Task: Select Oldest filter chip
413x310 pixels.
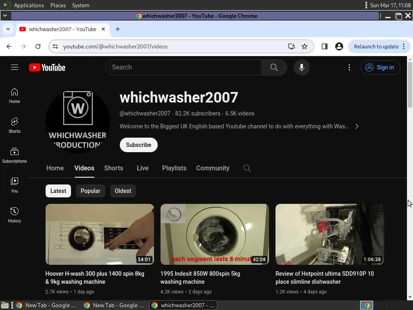Action: (123, 191)
